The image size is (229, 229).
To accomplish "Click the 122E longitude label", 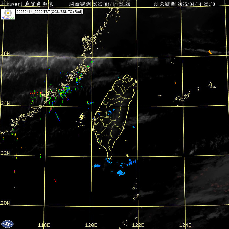I will (x=139, y=225).
